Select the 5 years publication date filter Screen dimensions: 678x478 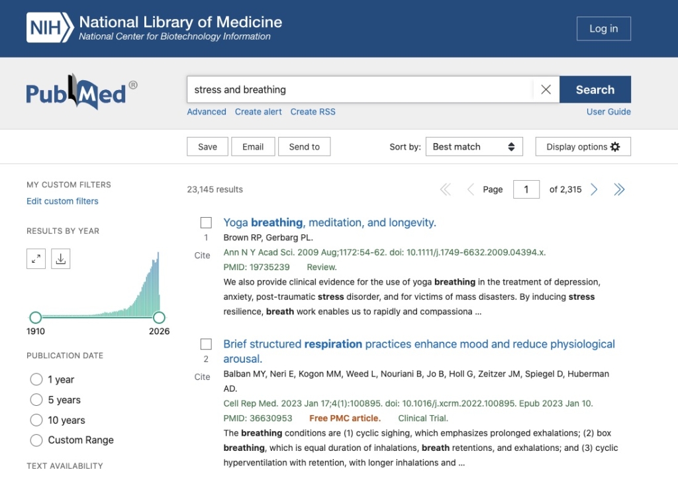36,400
